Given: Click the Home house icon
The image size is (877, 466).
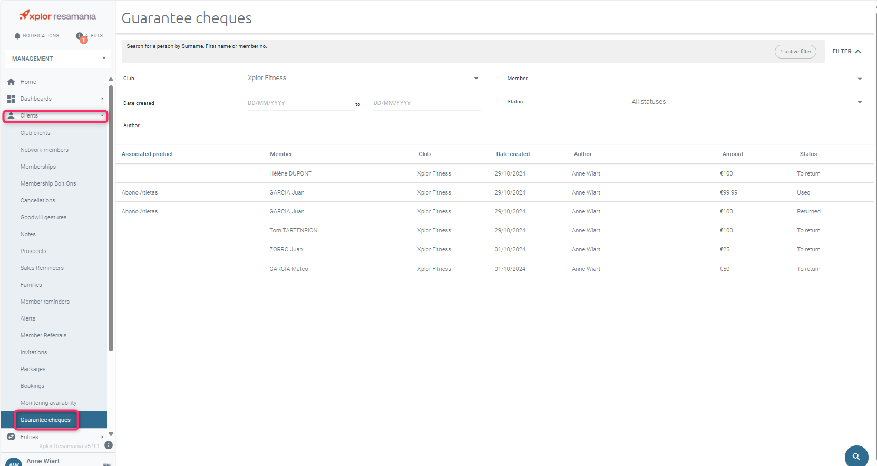Looking at the screenshot, I should pos(11,82).
